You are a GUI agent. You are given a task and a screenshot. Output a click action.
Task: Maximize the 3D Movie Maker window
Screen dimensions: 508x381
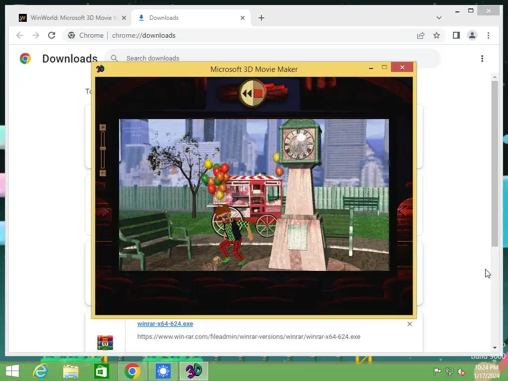(x=384, y=67)
